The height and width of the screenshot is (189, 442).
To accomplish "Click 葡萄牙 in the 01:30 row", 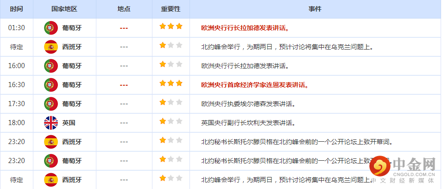I will pyautogui.click(x=72, y=28).
